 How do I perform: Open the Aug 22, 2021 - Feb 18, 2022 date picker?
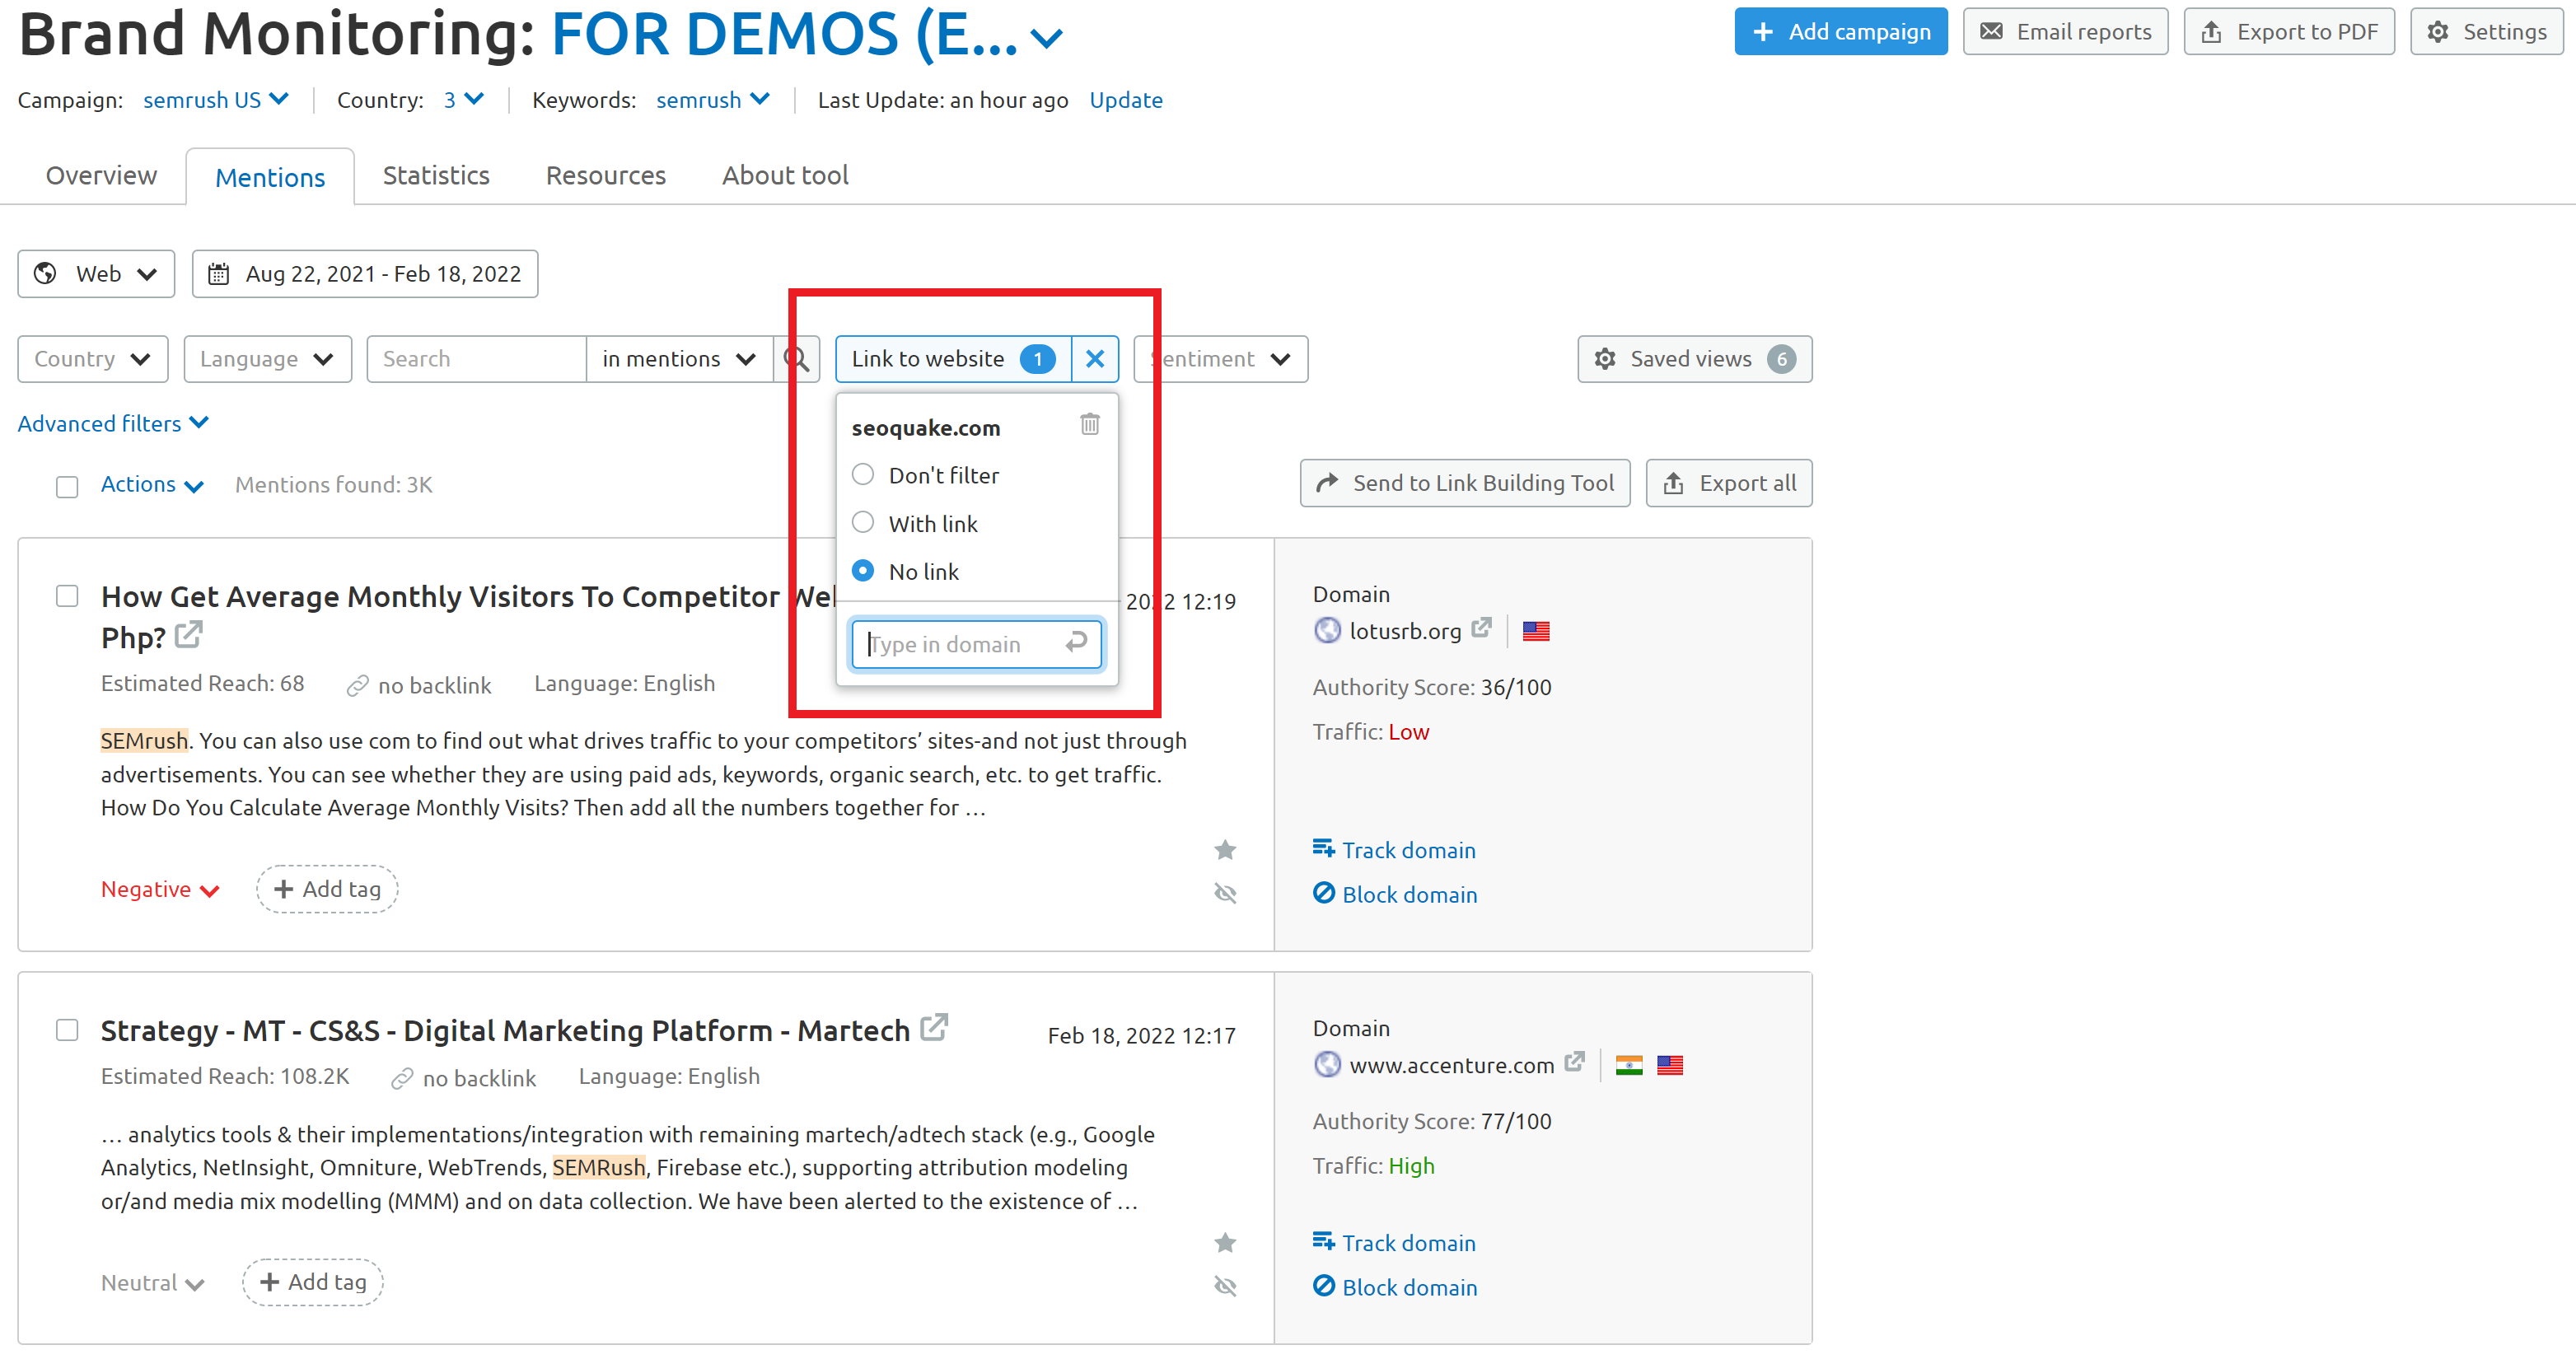pyautogui.click(x=365, y=274)
